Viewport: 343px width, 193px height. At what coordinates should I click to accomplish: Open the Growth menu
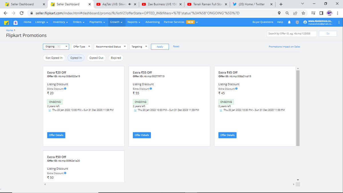click(116, 22)
